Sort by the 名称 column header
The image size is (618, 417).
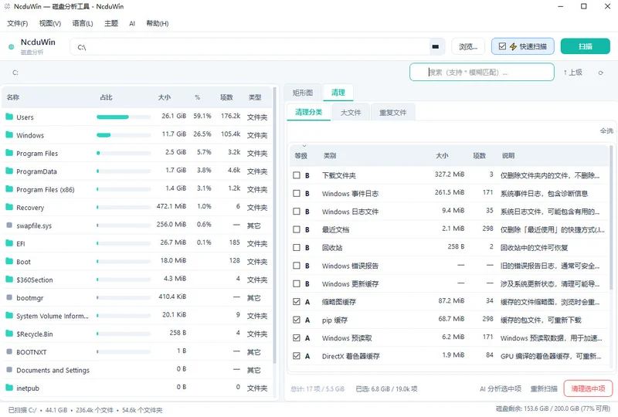pyautogui.click(x=13, y=97)
